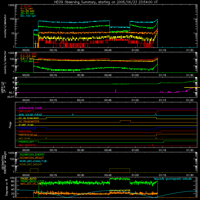This screenshot has width=200, height=200.
Task: Select the PARTICLE_FLAG label
Action: coord(28,135)
